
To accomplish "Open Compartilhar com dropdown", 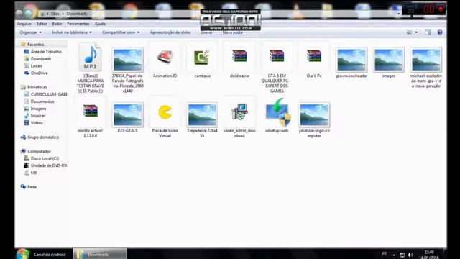I will (121, 32).
